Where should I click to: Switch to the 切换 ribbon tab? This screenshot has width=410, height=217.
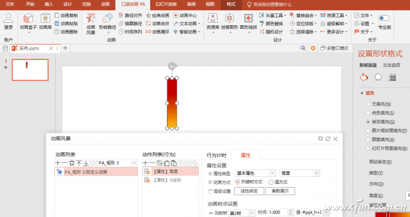click(87, 4)
